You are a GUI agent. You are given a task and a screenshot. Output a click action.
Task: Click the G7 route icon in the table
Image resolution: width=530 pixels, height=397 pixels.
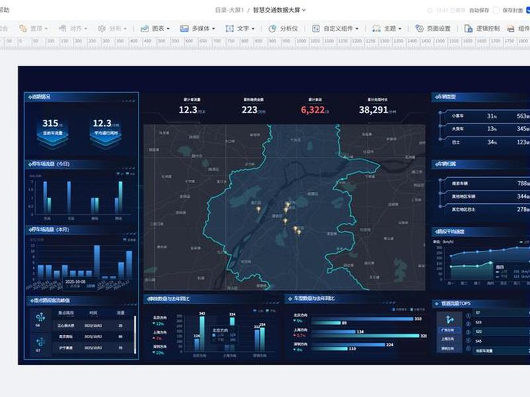[40, 341]
